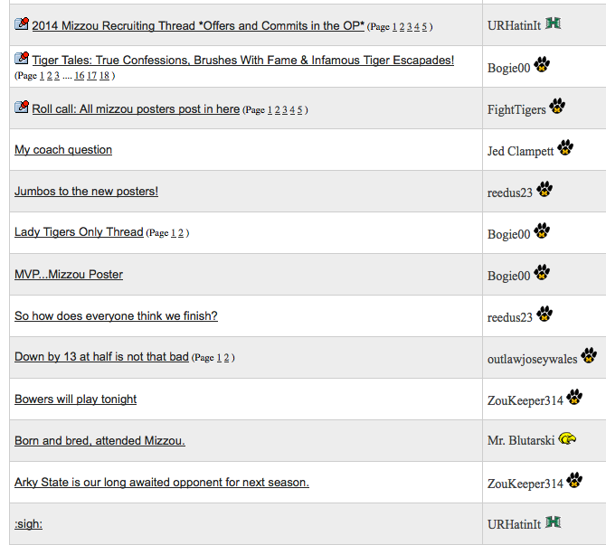Viewport: 606px width, 545px height.
Task: Open Bowers will play tonight thread
Action: (x=75, y=399)
